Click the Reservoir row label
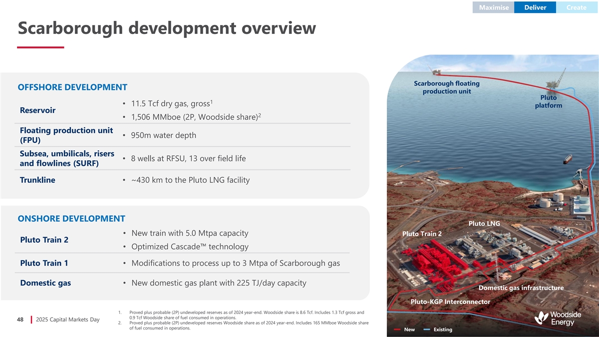The image size is (599, 337). pyautogui.click(x=37, y=110)
